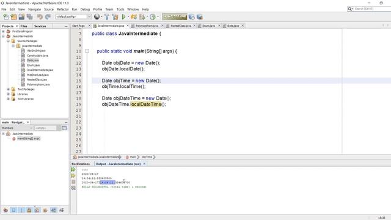This screenshot has height=220, width=391.
Task: Switch to the Notifications tab
Action: pyautogui.click(x=81, y=164)
